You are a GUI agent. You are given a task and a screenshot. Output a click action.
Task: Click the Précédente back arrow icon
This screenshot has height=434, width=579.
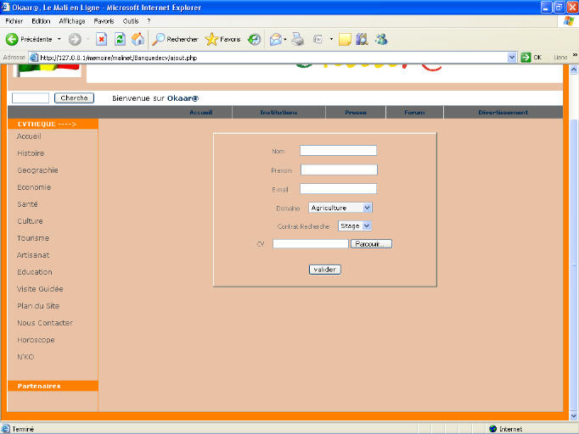[x=12, y=39]
